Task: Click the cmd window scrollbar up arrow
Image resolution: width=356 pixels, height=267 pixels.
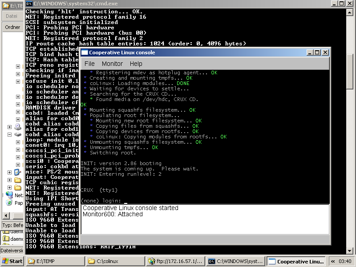Action: pyautogui.click(x=350, y=12)
